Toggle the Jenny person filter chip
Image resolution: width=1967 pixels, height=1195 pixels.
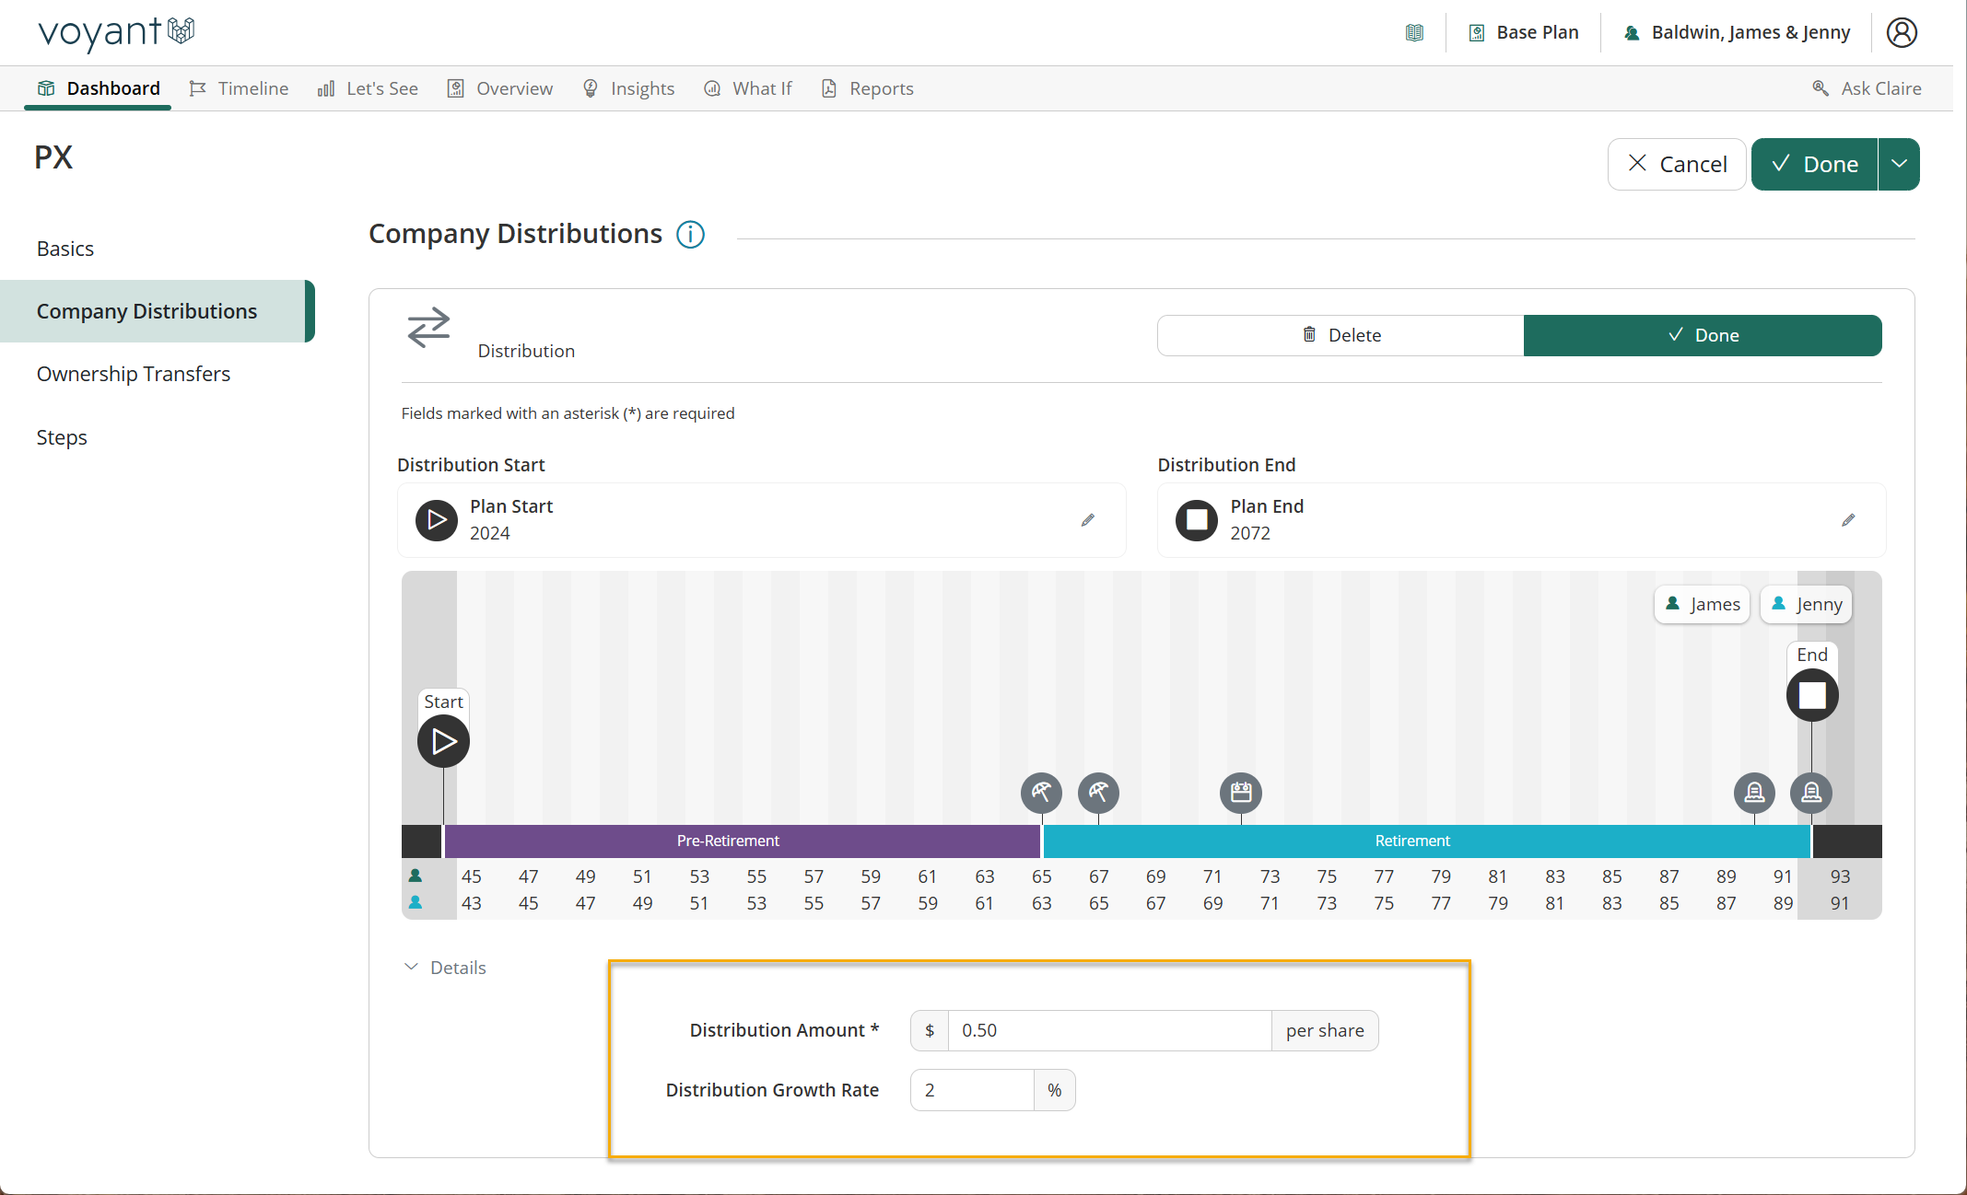tap(1806, 605)
